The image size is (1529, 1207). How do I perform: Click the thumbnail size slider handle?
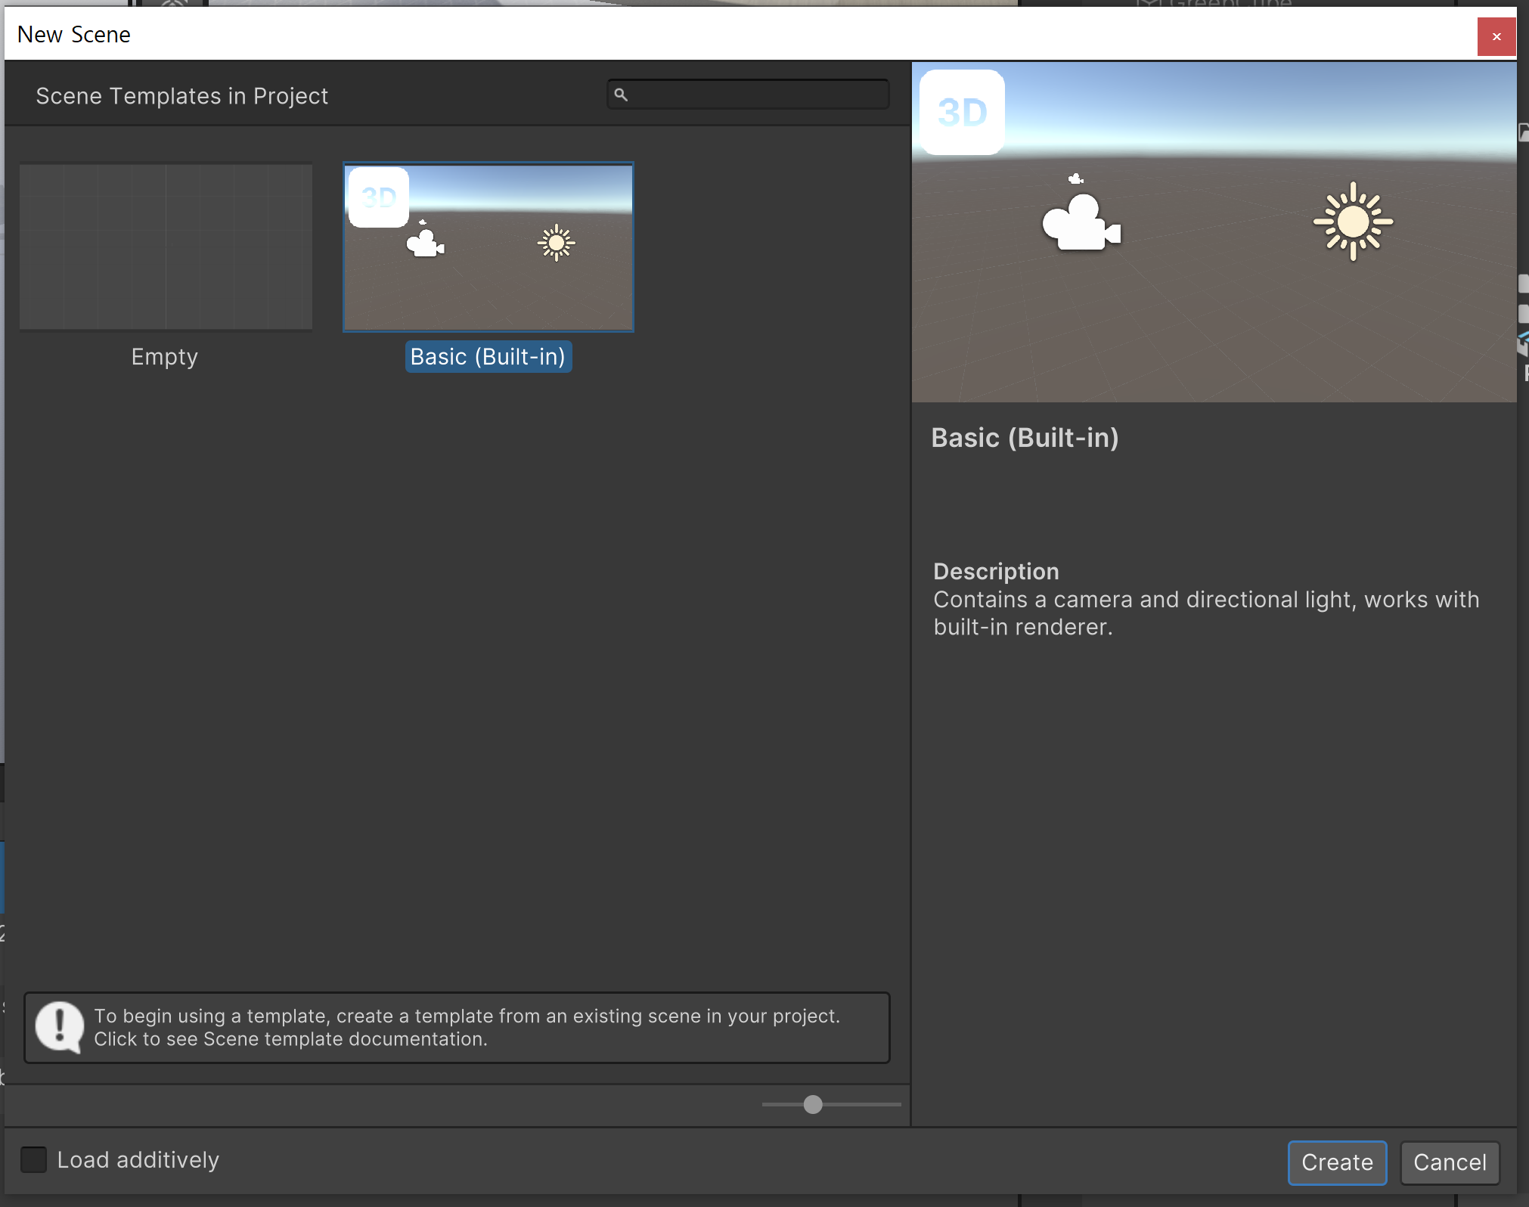[x=813, y=1104]
